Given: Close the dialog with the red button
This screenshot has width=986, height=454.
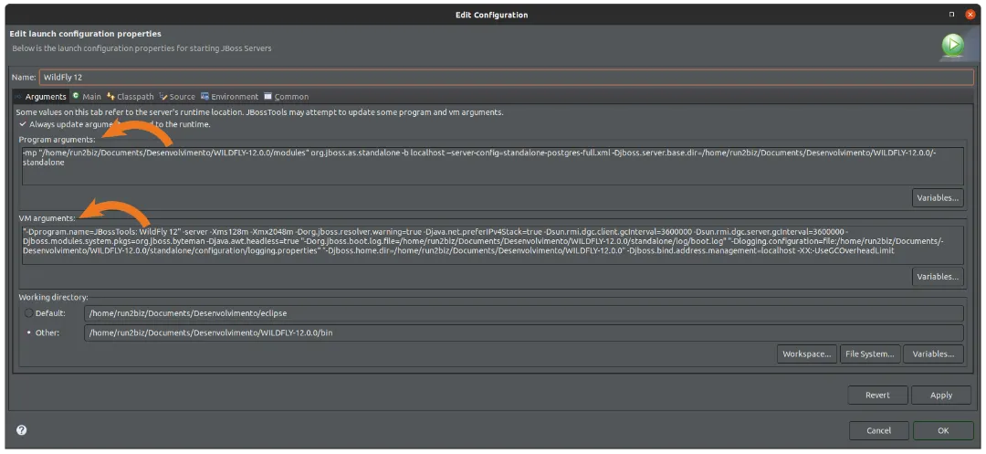Looking at the screenshot, I should point(970,15).
